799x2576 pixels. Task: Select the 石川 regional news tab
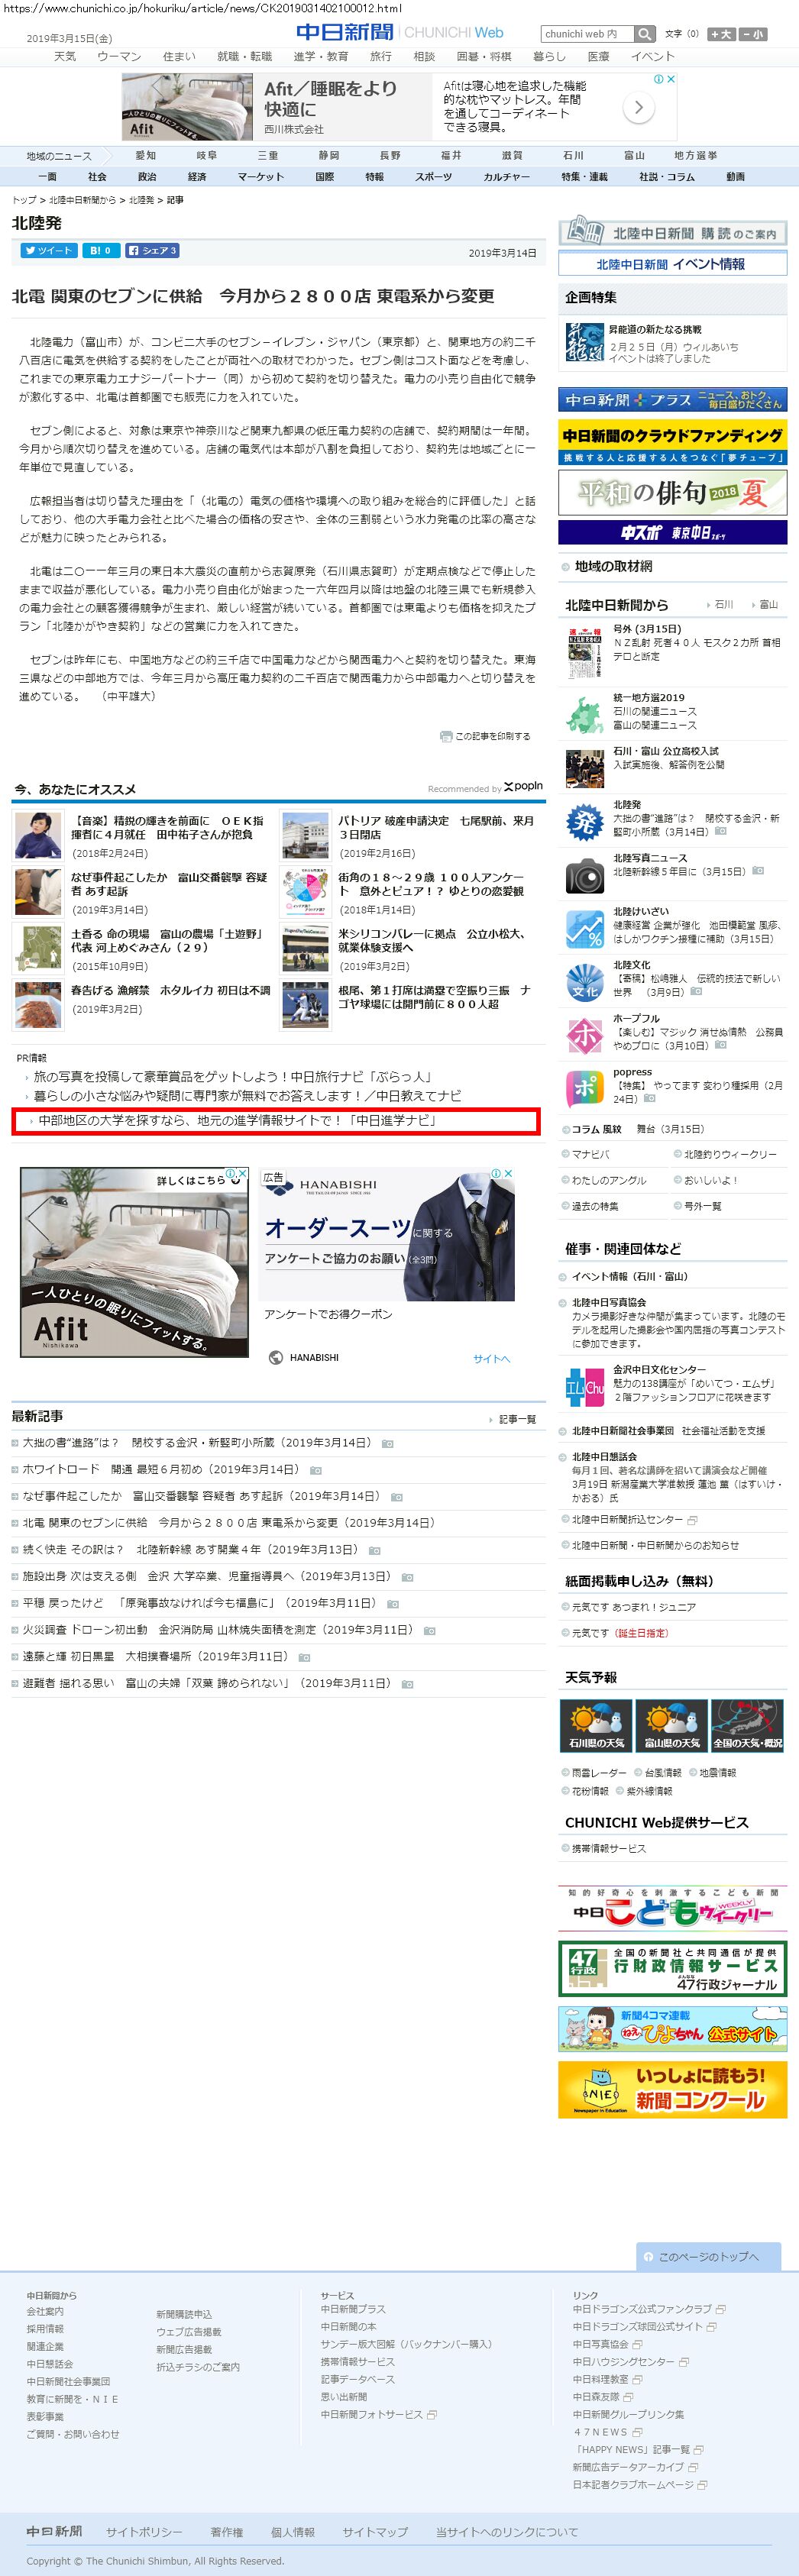573,156
